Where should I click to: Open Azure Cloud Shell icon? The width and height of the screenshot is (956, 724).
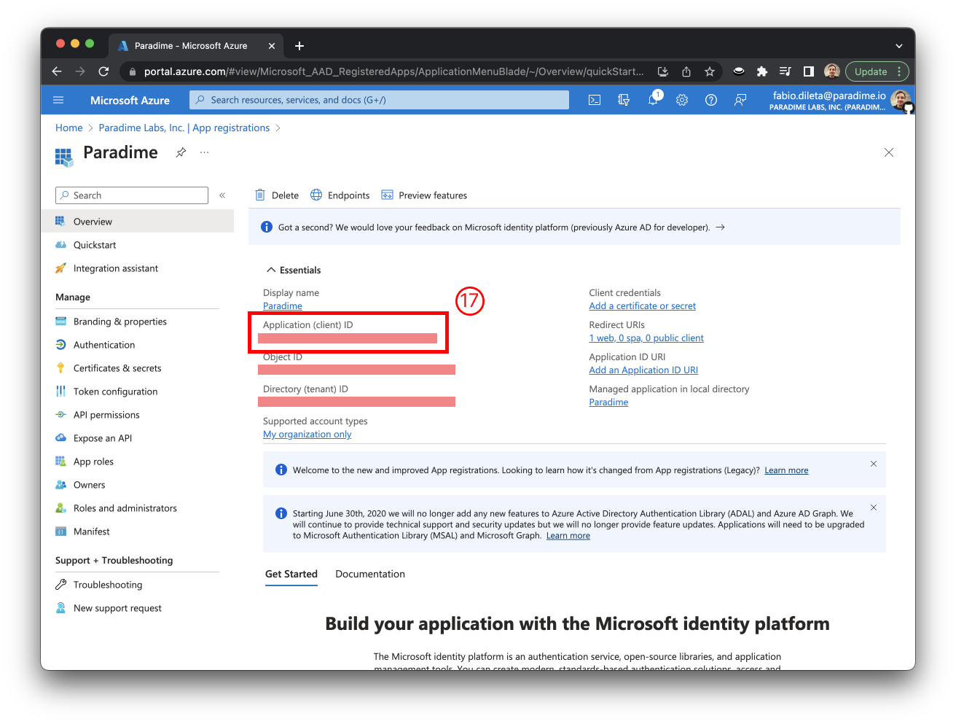(x=595, y=100)
